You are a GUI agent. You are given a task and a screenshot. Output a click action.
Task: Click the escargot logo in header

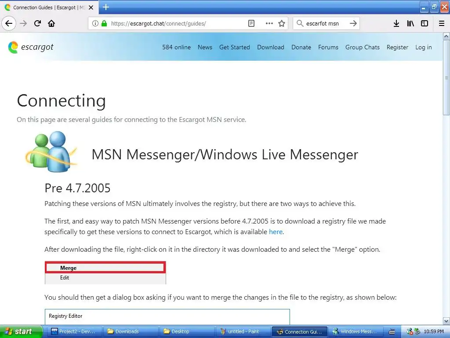[31, 47]
